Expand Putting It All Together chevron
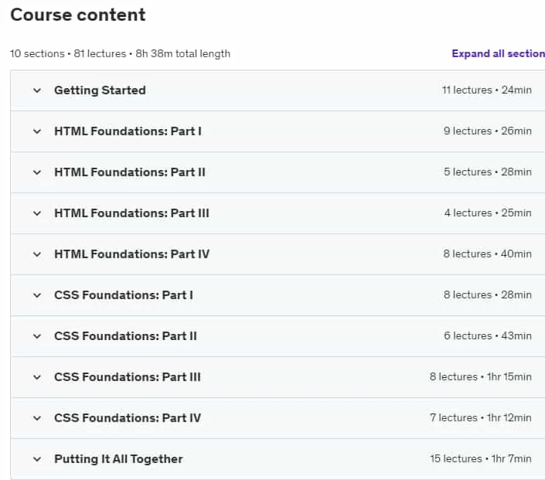This screenshot has height=480, width=545. tap(37, 459)
